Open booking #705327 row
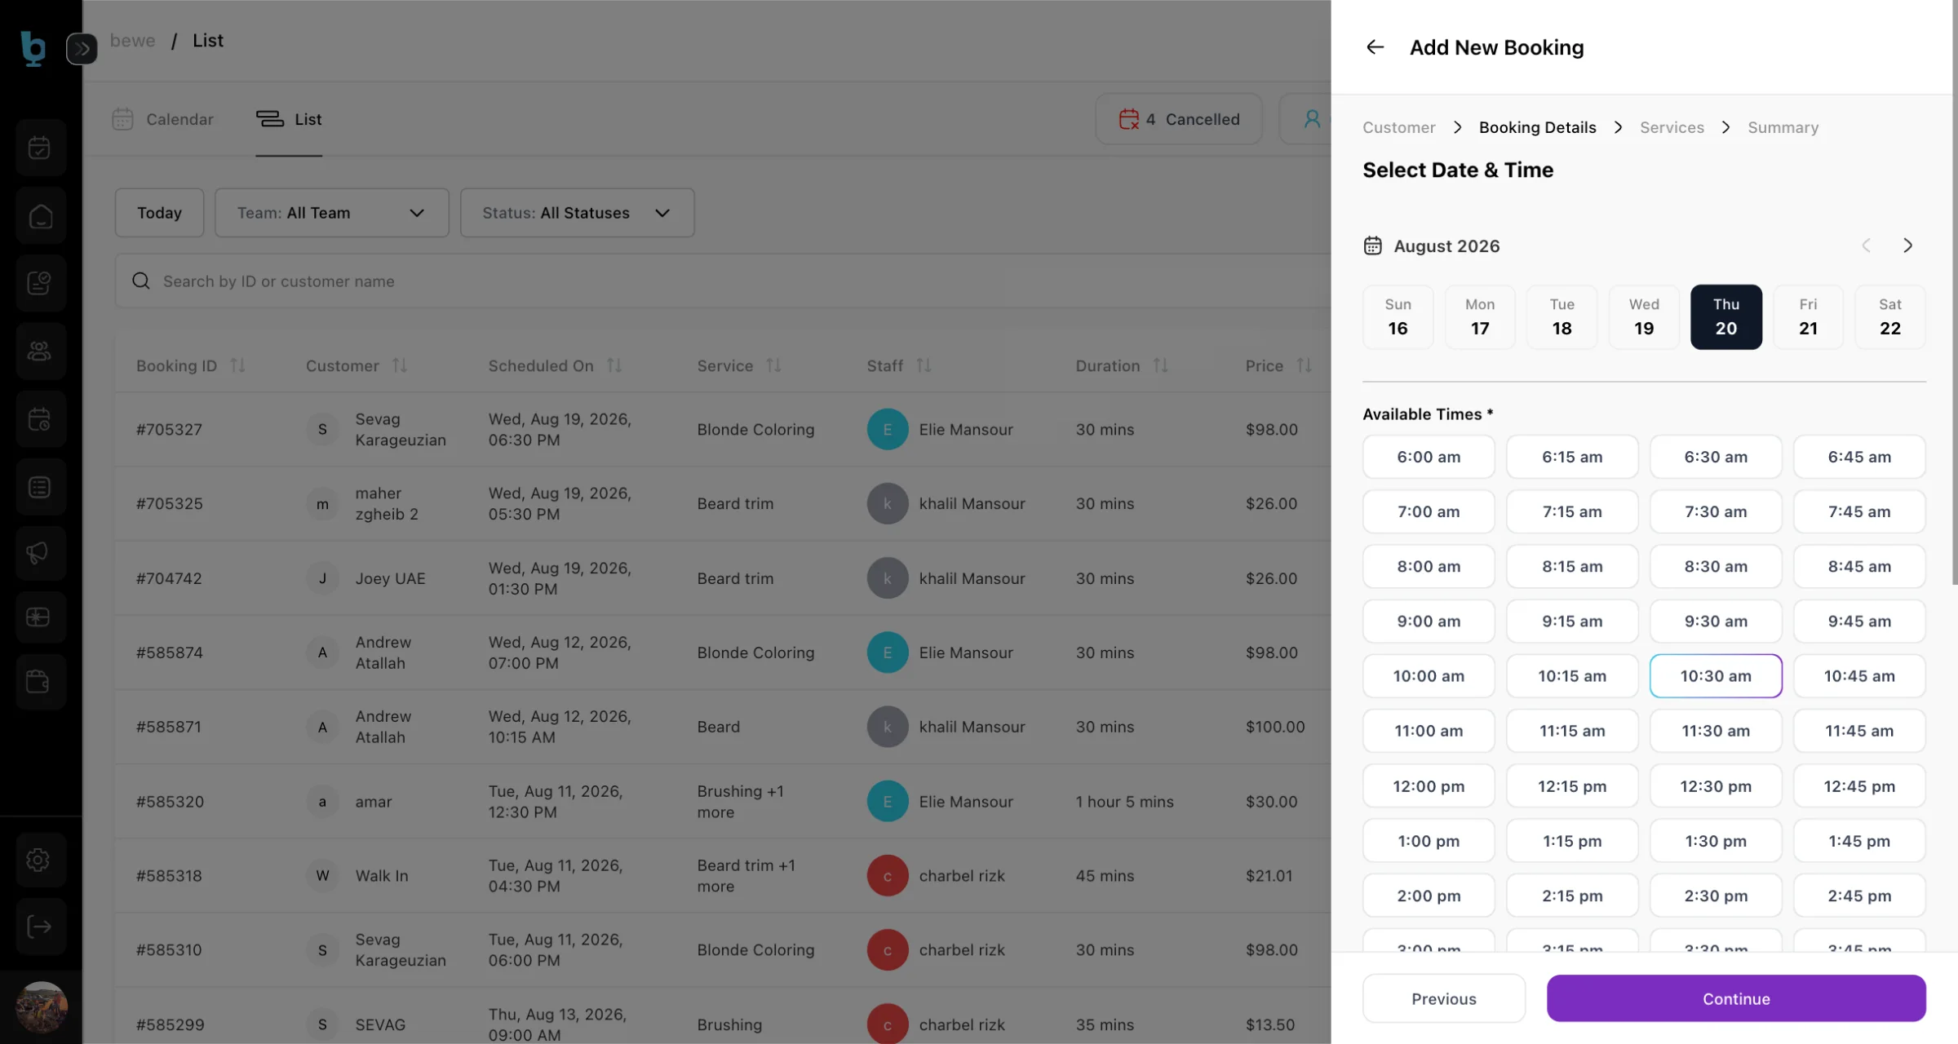The image size is (1958, 1044). point(723,429)
